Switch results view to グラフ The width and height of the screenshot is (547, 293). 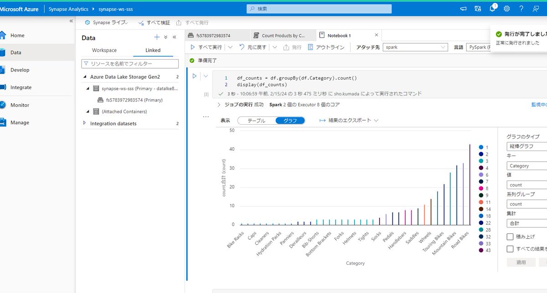tap(290, 121)
